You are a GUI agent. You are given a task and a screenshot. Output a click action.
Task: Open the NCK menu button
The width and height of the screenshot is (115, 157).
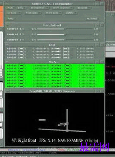click(x=10, y=8)
